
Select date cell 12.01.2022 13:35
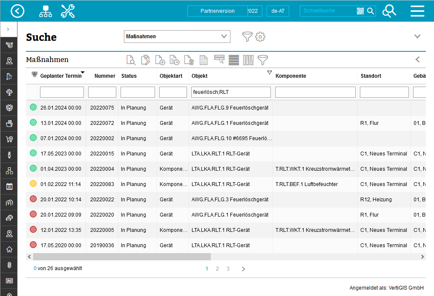click(x=61, y=230)
